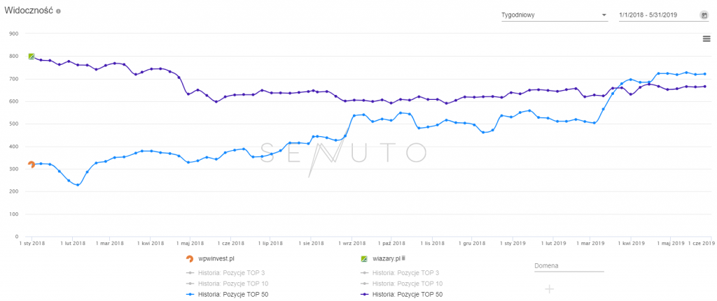Toggle wpwinvest.pl TOP 10 history series
The width and height of the screenshot is (717, 301).
pyautogui.click(x=228, y=283)
